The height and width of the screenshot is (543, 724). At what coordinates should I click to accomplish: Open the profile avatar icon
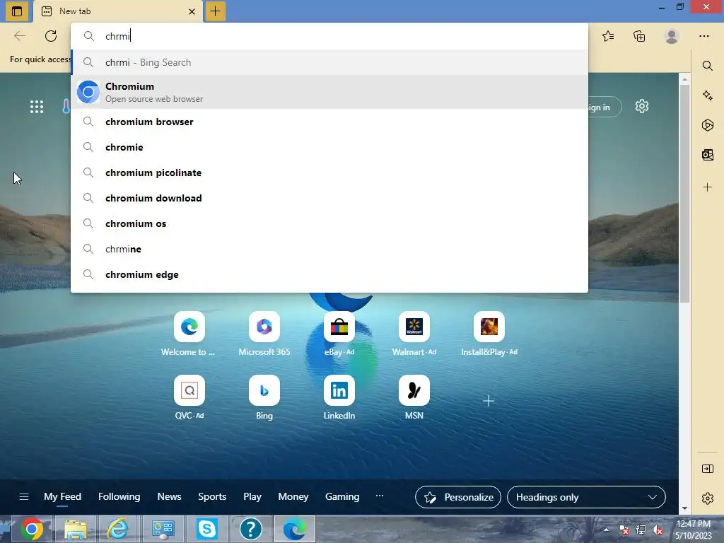(x=672, y=36)
